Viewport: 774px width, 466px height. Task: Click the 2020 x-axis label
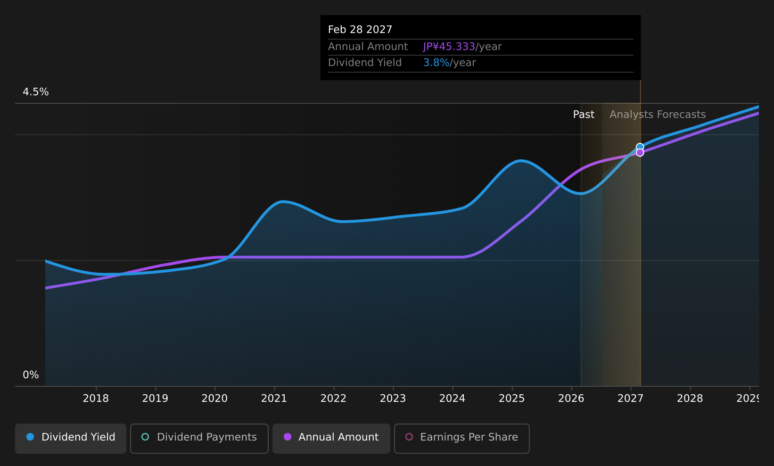(214, 399)
